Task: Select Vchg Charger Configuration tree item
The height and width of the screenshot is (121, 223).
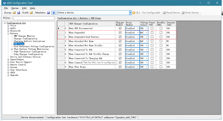Action: (x=28, y=54)
